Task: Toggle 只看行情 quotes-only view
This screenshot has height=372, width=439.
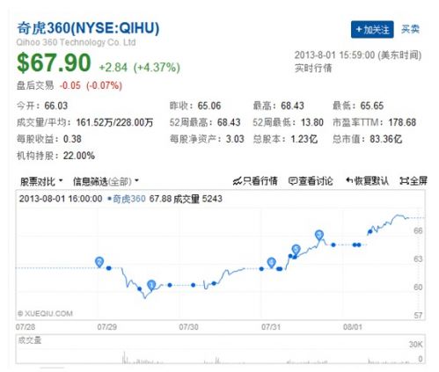Action: point(255,181)
